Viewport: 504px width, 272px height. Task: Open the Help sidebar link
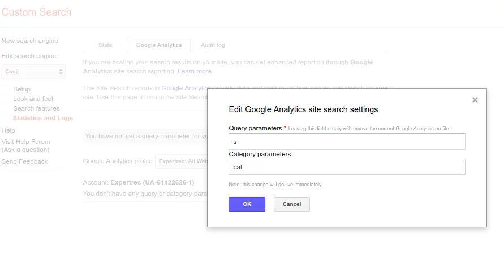pos(8,130)
